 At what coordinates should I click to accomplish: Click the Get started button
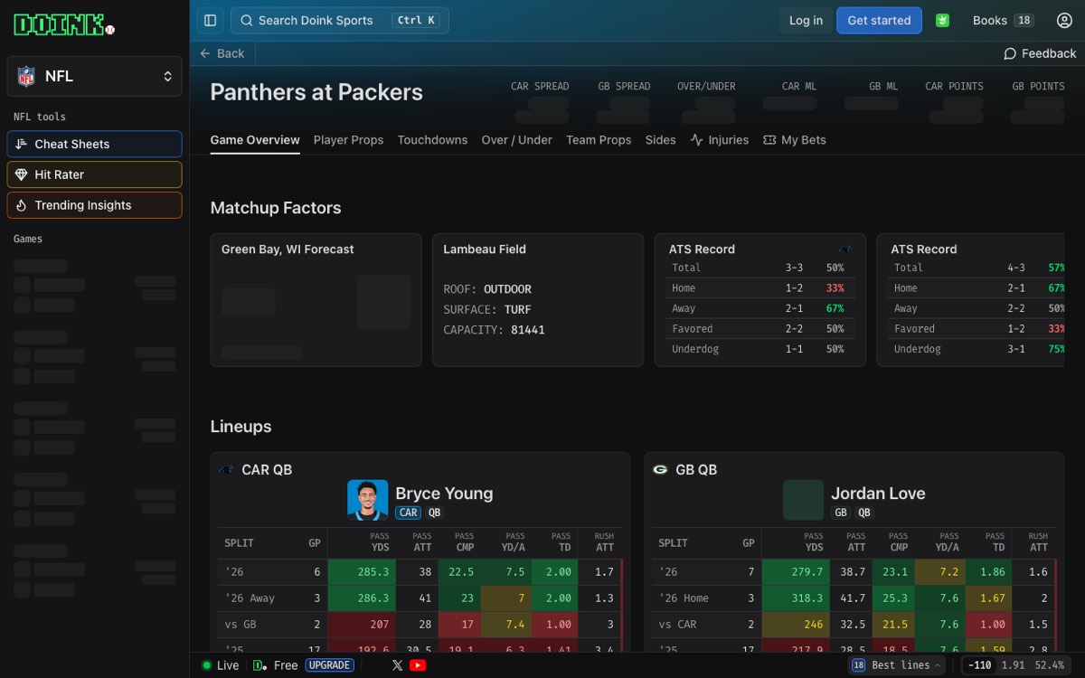pos(879,20)
